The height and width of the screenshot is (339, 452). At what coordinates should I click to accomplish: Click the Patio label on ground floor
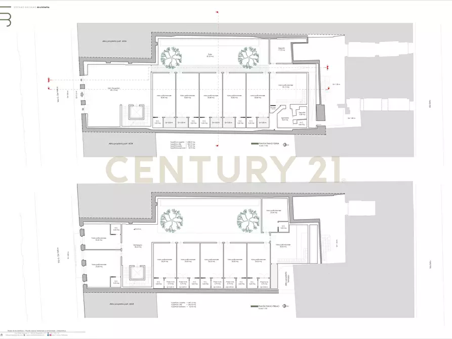click(209, 55)
